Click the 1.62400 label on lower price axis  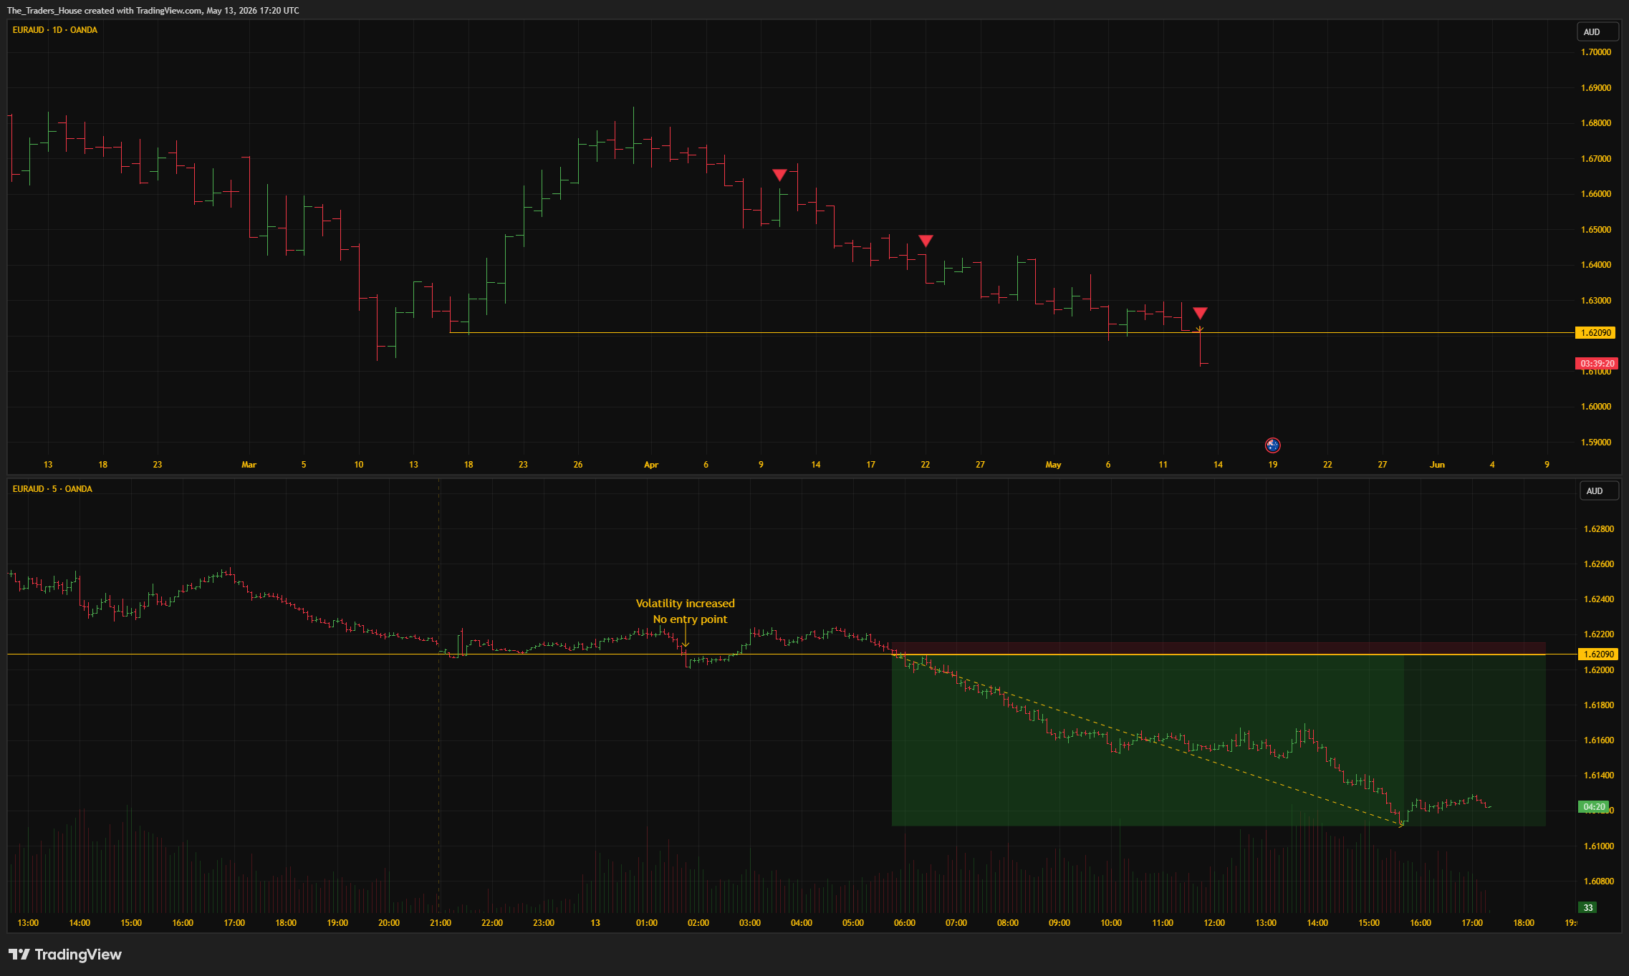[x=1599, y=599]
